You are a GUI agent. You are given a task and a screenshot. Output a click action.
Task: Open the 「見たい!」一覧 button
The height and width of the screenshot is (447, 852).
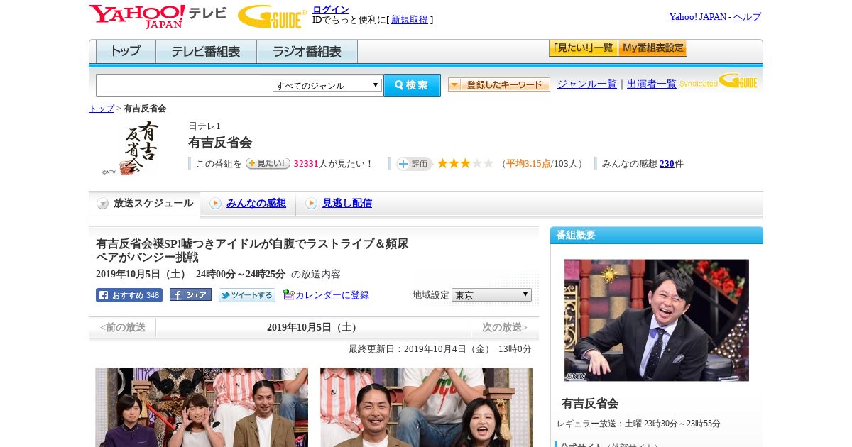583,48
